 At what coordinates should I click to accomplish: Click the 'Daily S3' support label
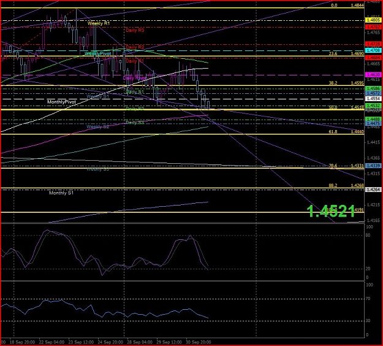pyautogui.click(x=135, y=123)
